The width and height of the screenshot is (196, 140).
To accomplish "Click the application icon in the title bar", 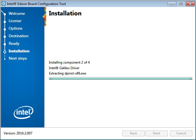I will [x=4, y=4].
